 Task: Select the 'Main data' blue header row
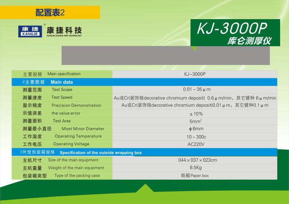144,82
